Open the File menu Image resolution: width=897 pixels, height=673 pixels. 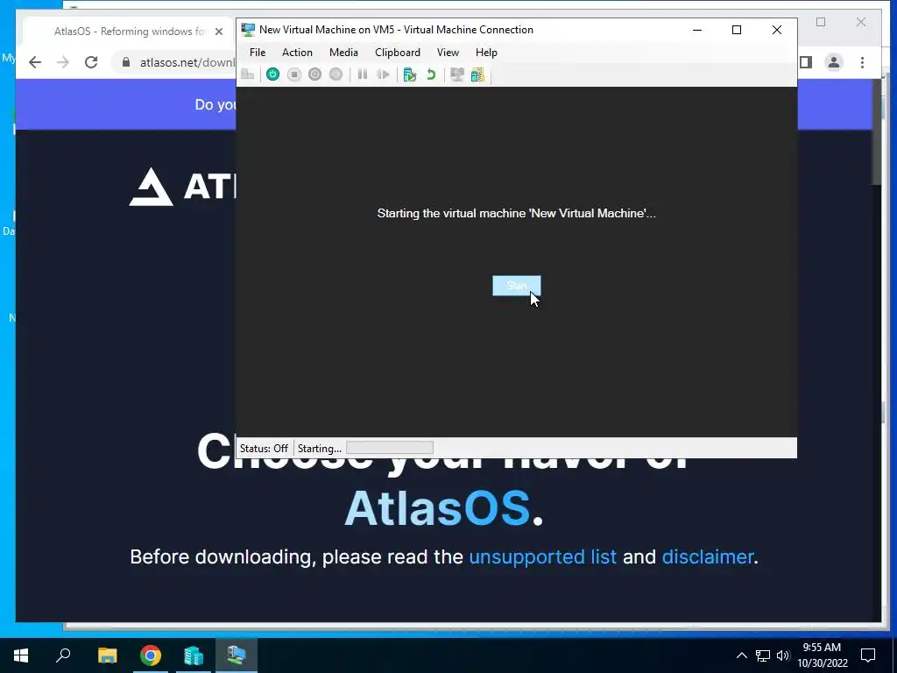258,52
